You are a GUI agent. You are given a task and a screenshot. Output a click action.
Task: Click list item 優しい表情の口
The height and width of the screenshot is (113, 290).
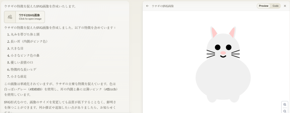click(x=22, y=62)
